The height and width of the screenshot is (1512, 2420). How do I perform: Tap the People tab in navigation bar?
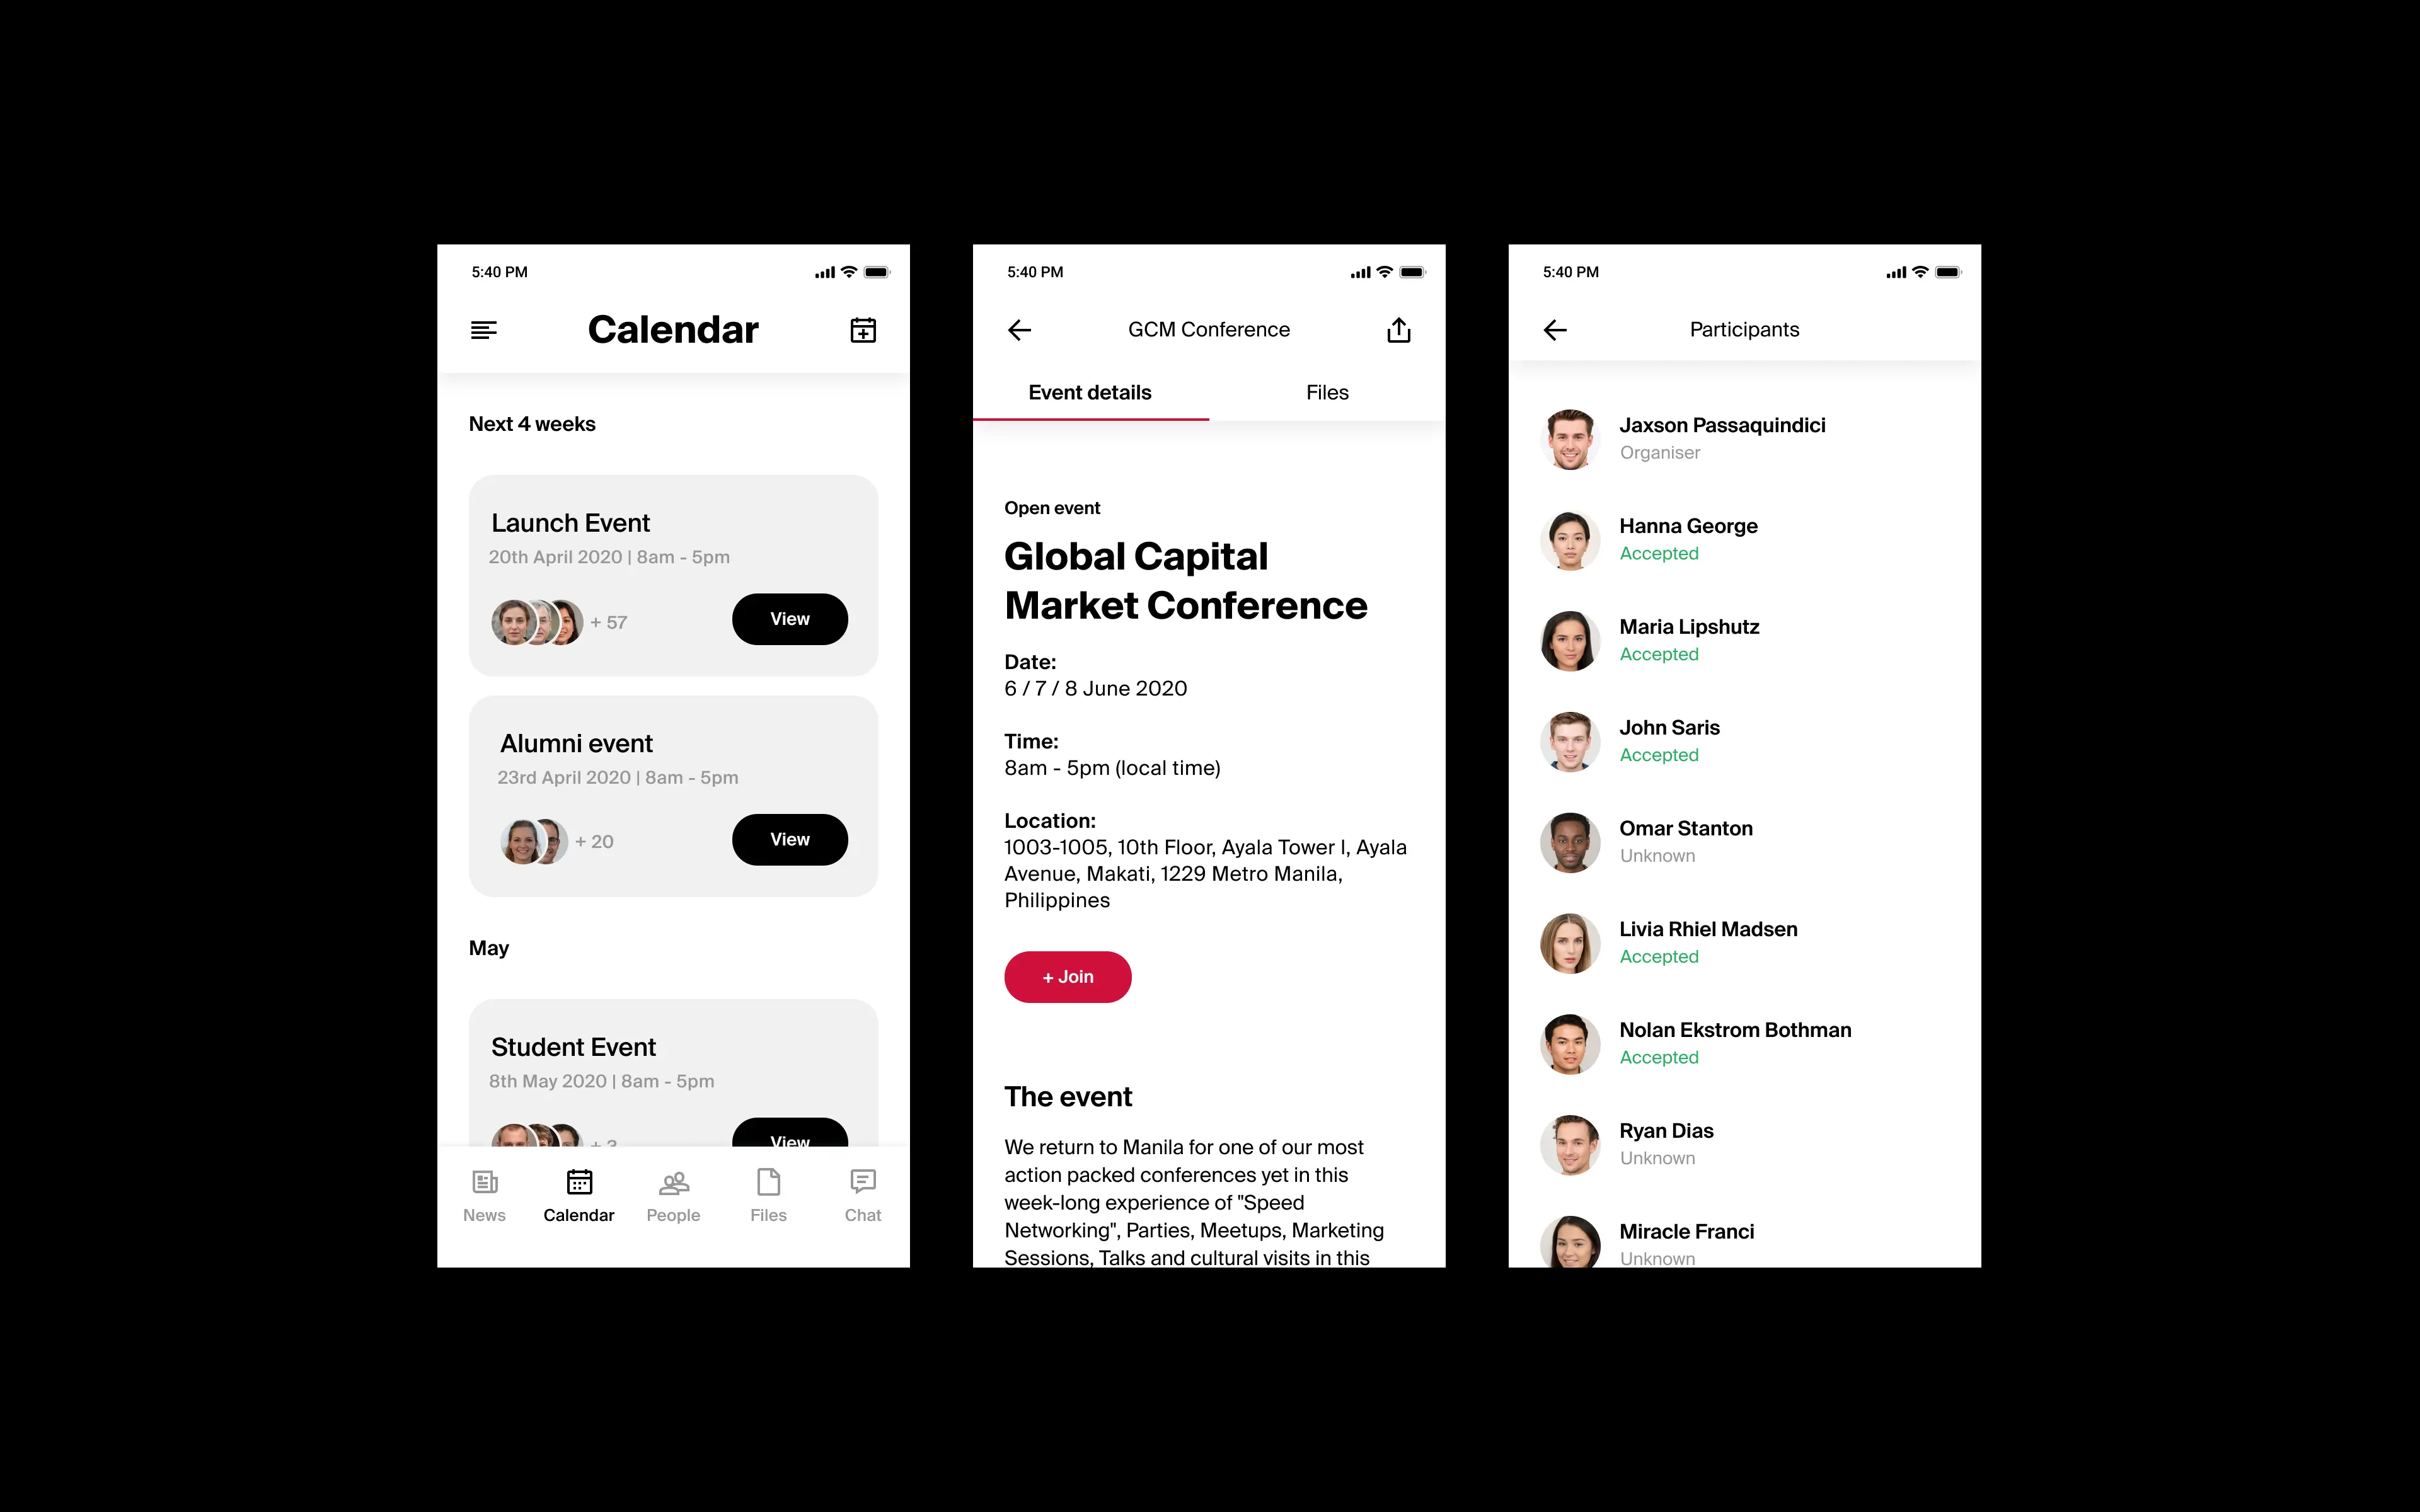[x=672, y=1197]
